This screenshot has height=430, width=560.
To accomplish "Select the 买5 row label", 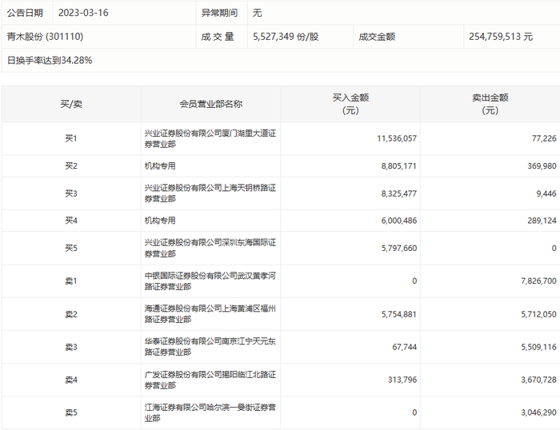I will click(71, 248).
